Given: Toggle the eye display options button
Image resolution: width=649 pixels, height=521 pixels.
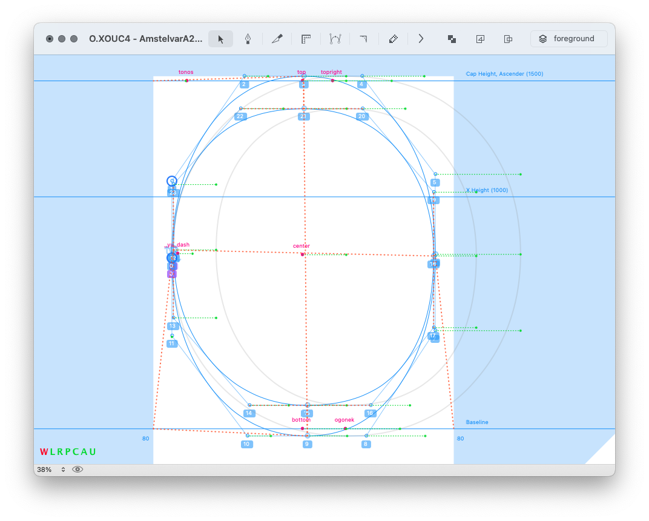Looking at the screenshot, I should pos(77,470).
